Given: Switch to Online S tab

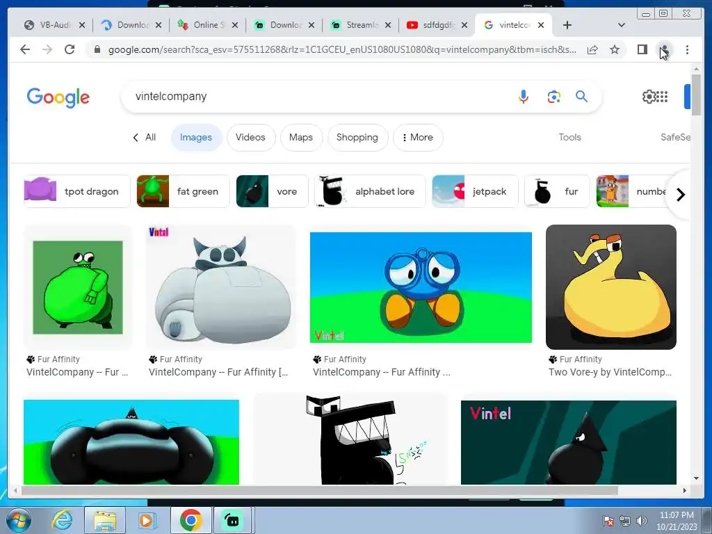Looking at the screenshot, I should (x=209, y=25).
